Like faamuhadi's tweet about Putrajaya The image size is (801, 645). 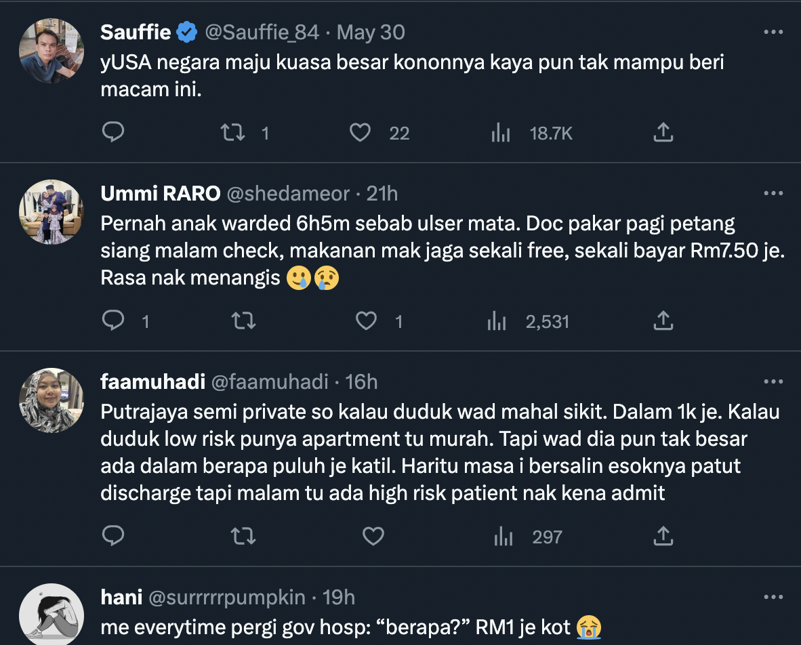[x=373, y=537]
